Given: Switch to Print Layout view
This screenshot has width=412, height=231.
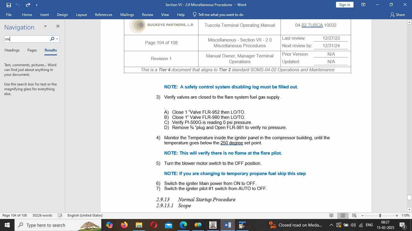Looking at the screenshot, I should pyautogui.click(x=343, y=215).
